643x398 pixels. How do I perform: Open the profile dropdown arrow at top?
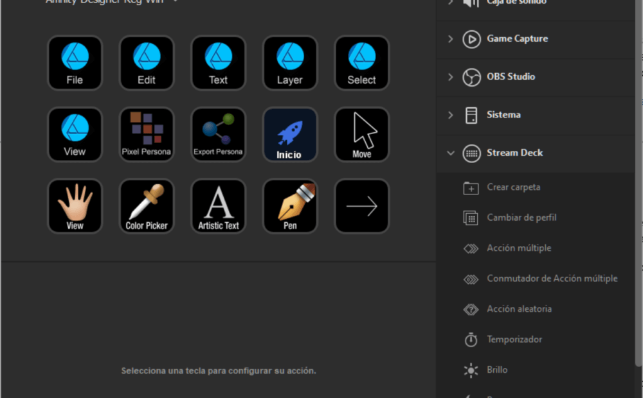coord(176,1)
